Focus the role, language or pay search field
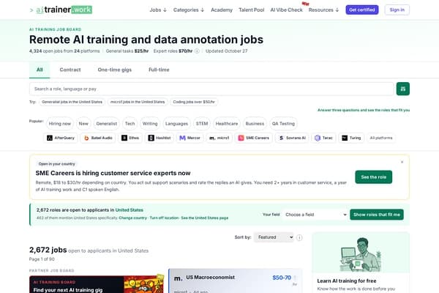Image resolution: width=439 pixels, height=293 pixels. click(211, 89)
